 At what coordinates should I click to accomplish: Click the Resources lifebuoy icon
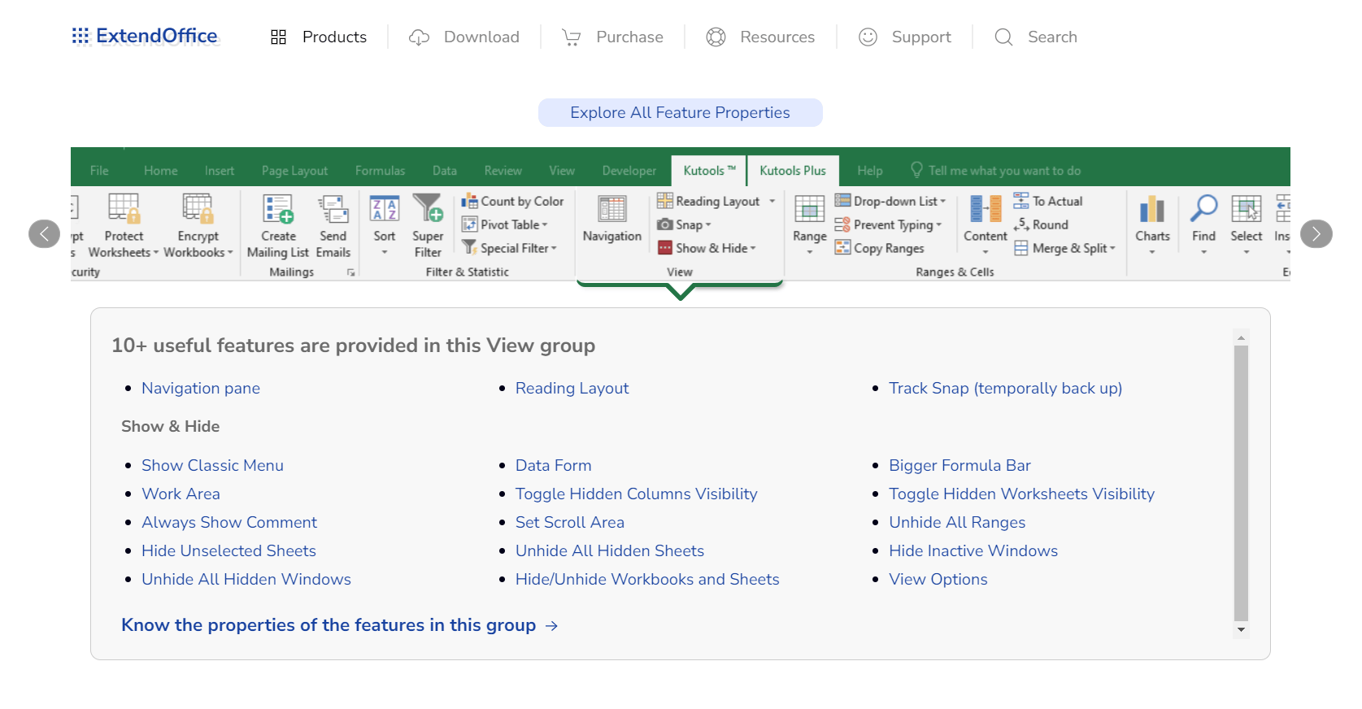[x=716, y=37]
